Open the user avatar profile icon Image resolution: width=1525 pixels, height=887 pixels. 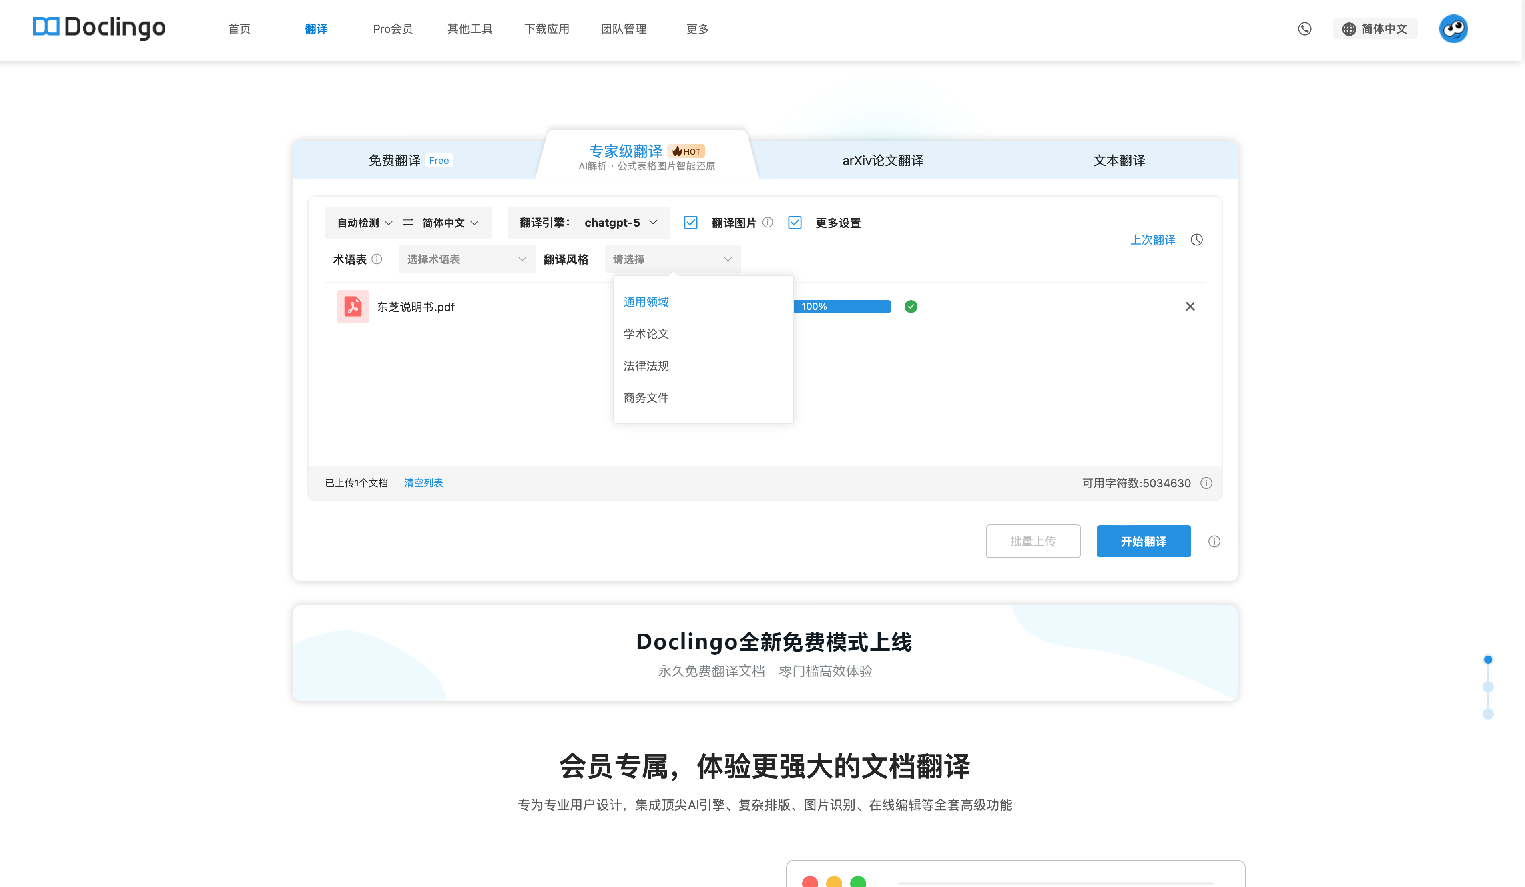tap(1453, 29)
